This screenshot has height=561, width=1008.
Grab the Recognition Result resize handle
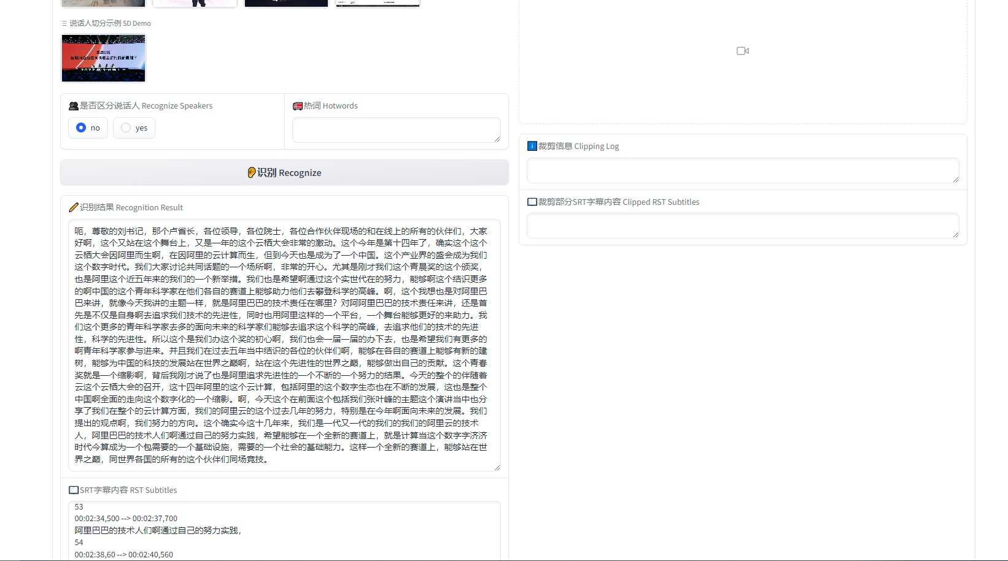pos(497,467)
